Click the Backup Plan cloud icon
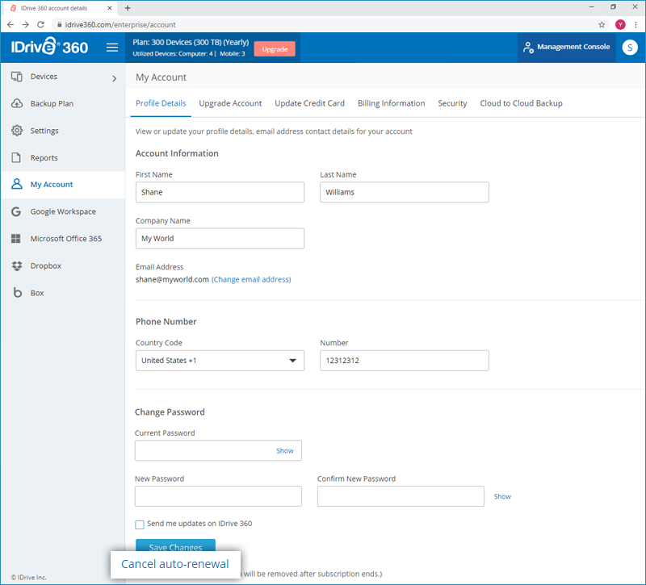Viewport: 646px width, 585px height. point(16,104)
